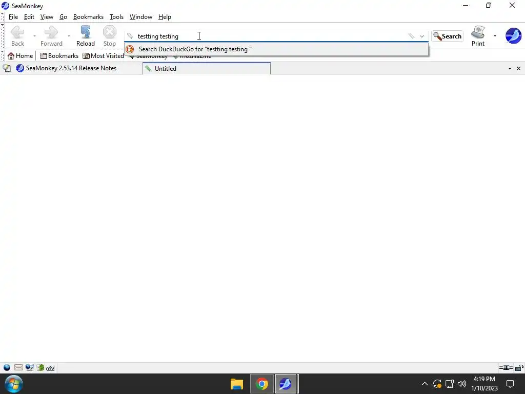Close the current tab with tab bar X

pos(519,69)
